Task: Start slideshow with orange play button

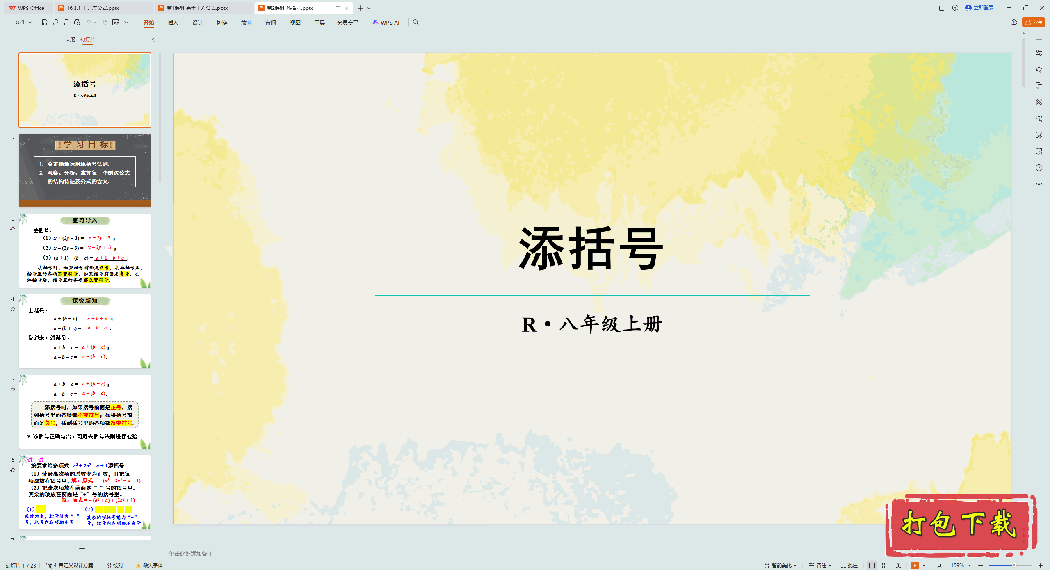Action: pos(915,565)
